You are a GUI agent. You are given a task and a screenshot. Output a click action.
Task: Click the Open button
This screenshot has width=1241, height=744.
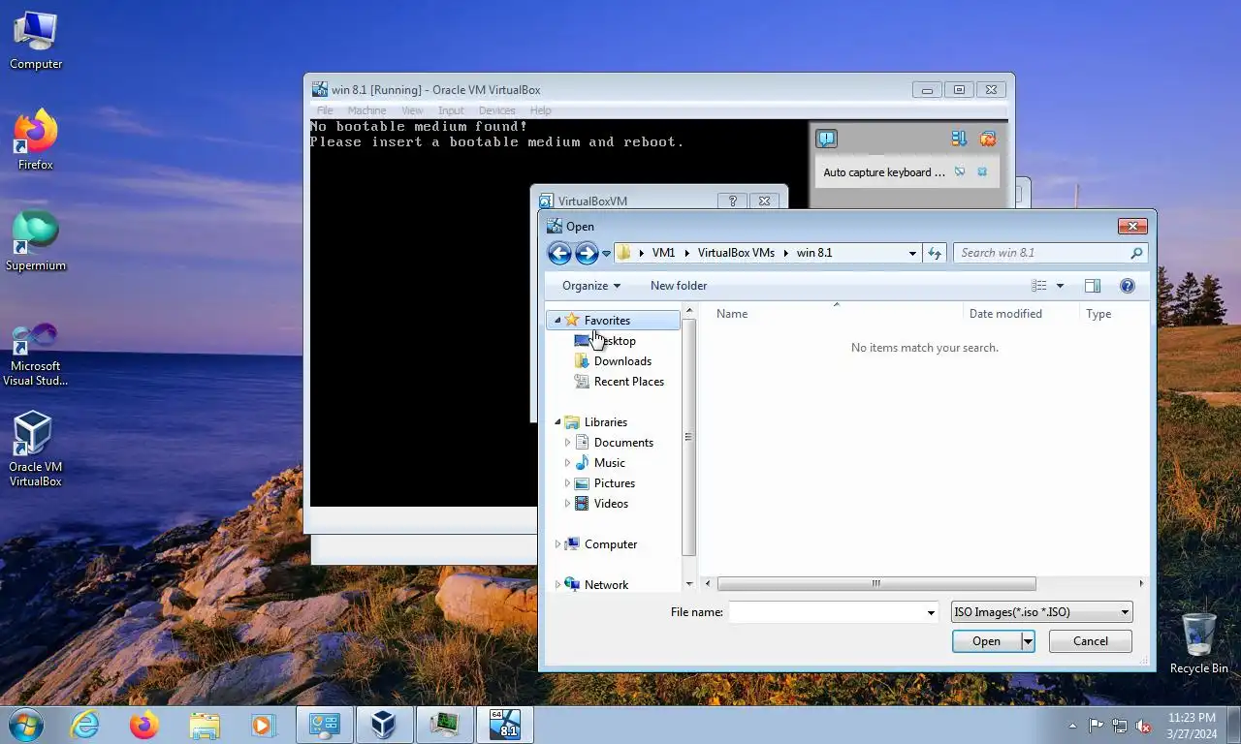click(986, 641)
